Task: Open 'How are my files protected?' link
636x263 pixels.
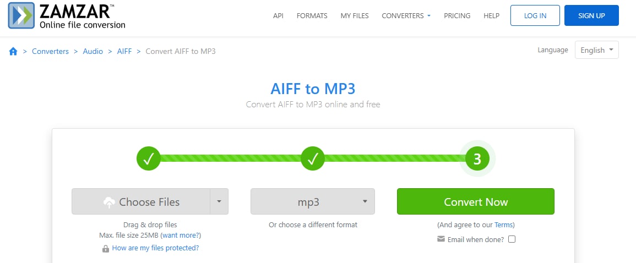Action: [x=155, y=248]
